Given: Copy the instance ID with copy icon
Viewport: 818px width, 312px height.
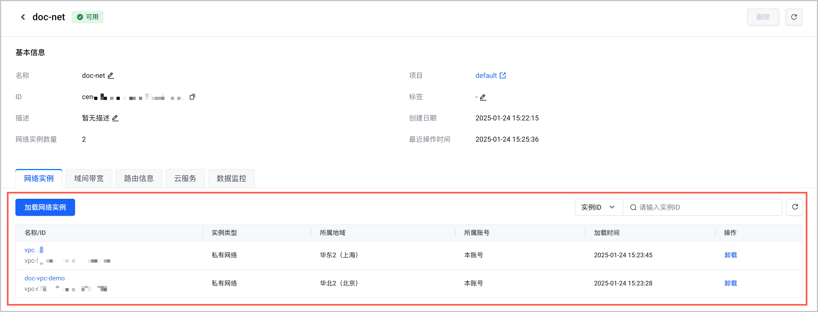Looking at the screenshot, I should 192,97.
